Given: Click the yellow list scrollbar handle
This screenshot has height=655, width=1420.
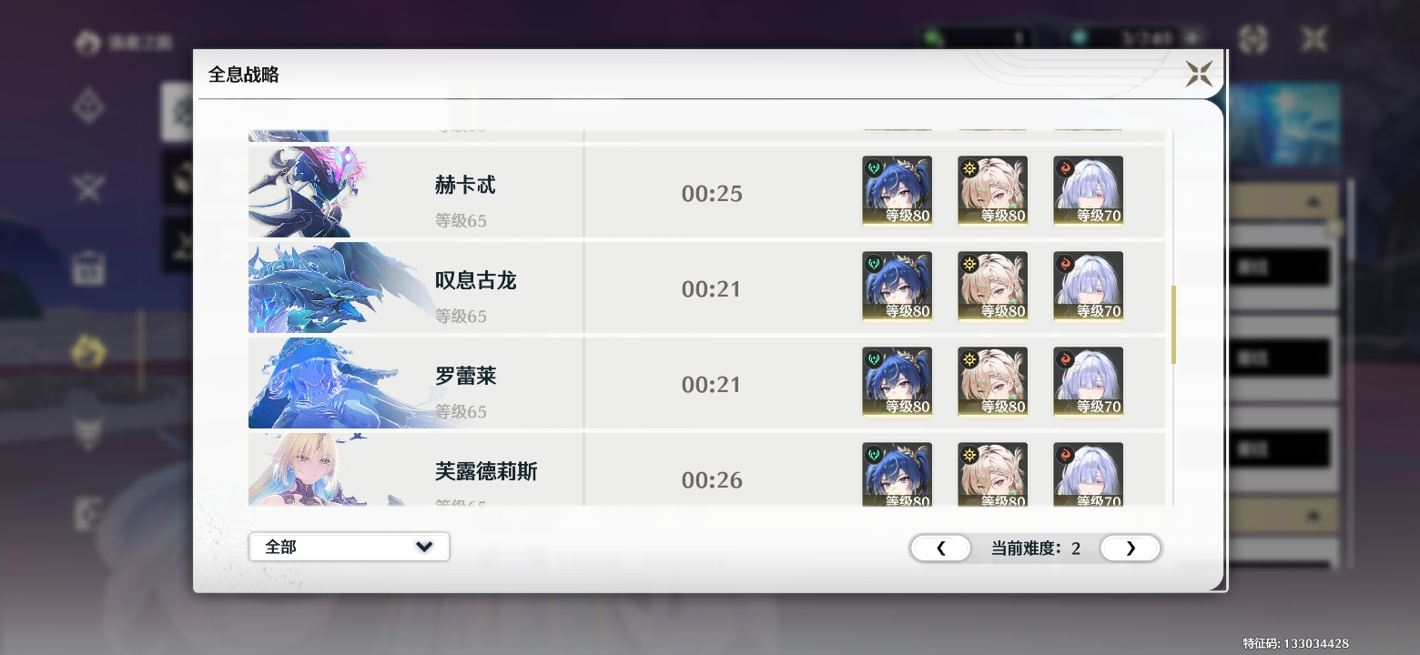Looking at the screenshot, I should click(x=1173, y=325).
